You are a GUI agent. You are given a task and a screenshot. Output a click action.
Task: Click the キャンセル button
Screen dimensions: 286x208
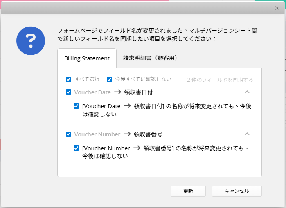click(x=237, y=191)
